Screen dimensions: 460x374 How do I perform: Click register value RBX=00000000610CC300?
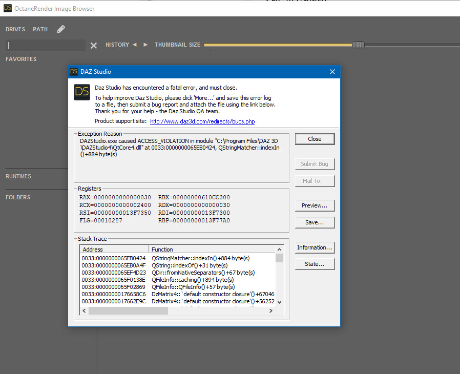194,197
